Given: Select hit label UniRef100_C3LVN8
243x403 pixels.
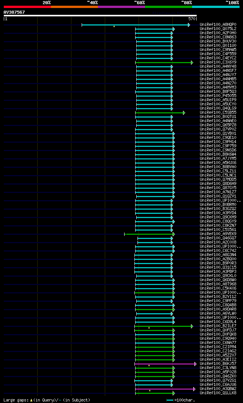Looking at the screenshot, I should point(218,368).
